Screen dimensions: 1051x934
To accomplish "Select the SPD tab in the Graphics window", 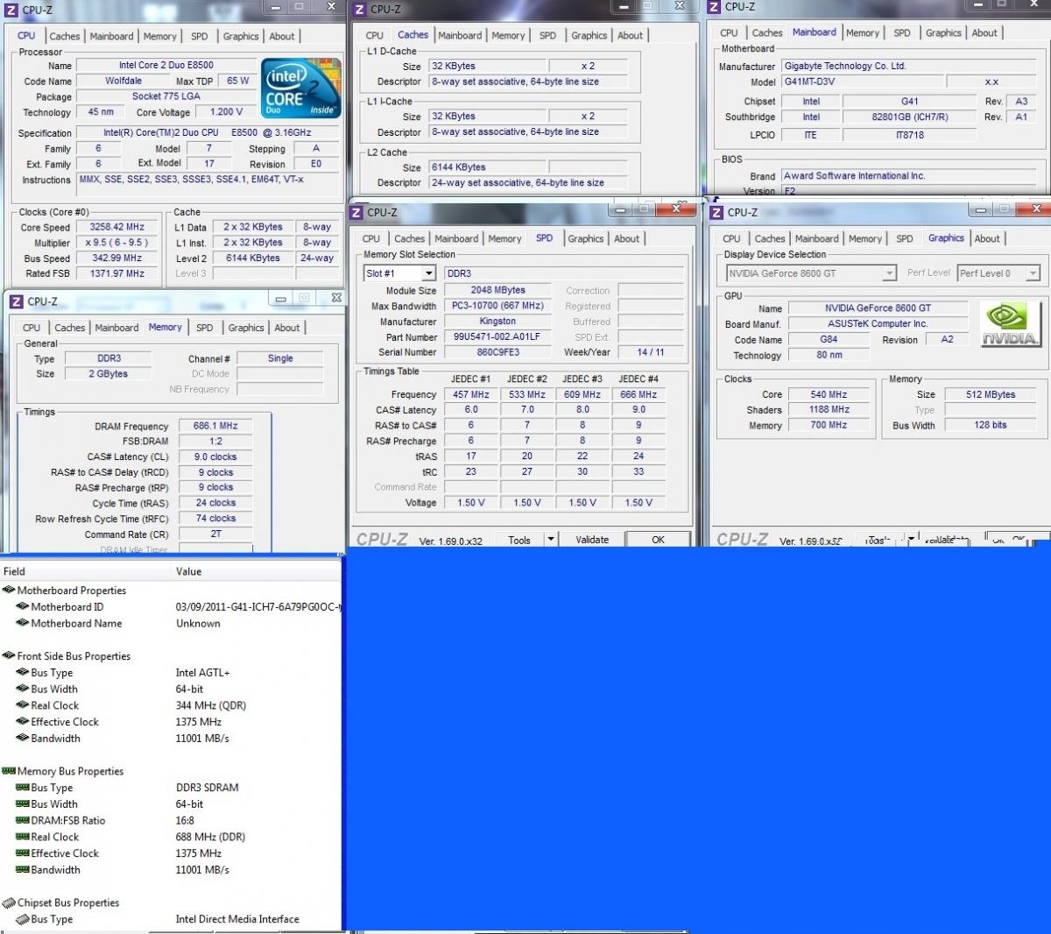I will pos(905,238).
